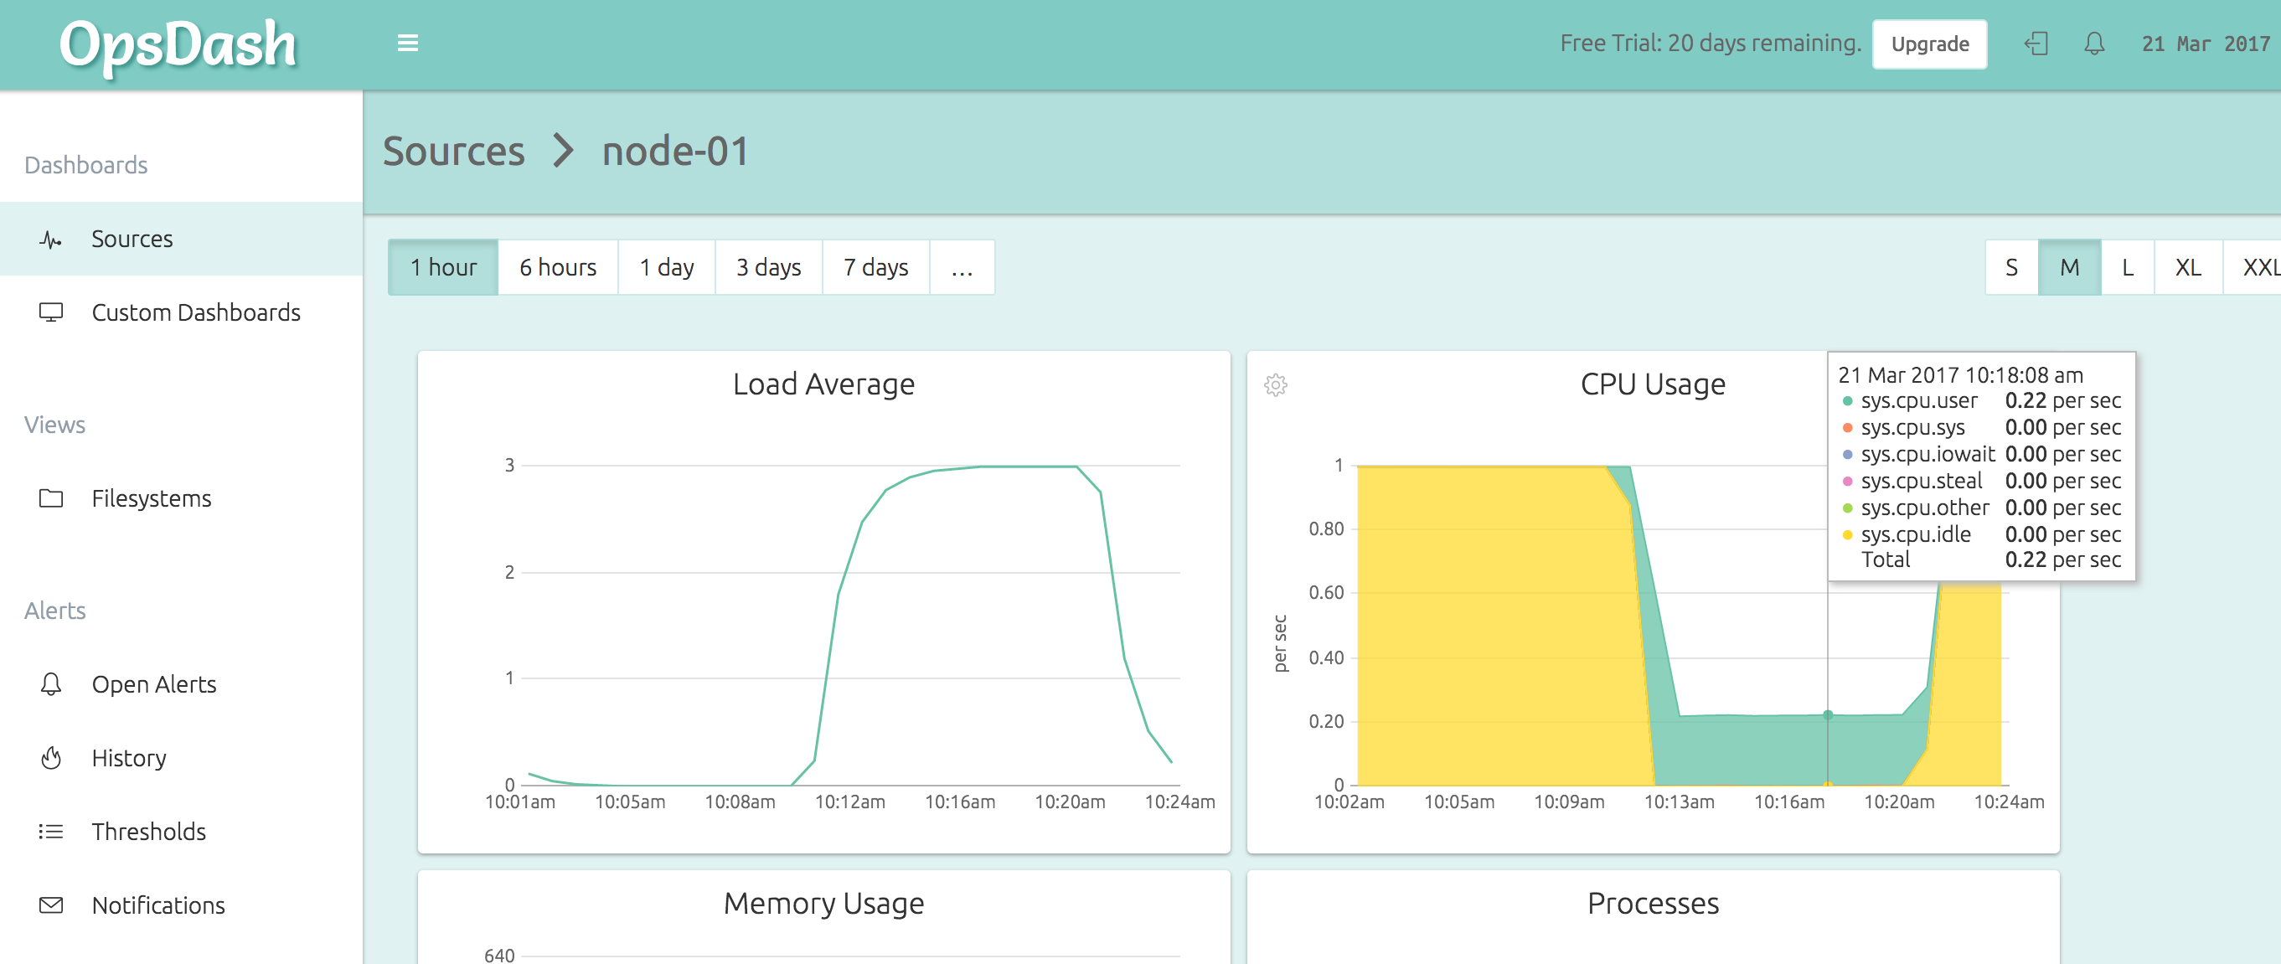Click the Alerts section heading
The width and height of the screenshot is (2281, 964).
pos(55,611)
